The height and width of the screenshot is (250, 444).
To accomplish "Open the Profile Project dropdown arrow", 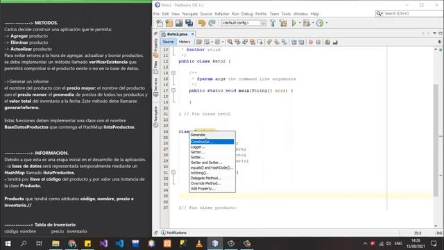I will click(327, 23).
